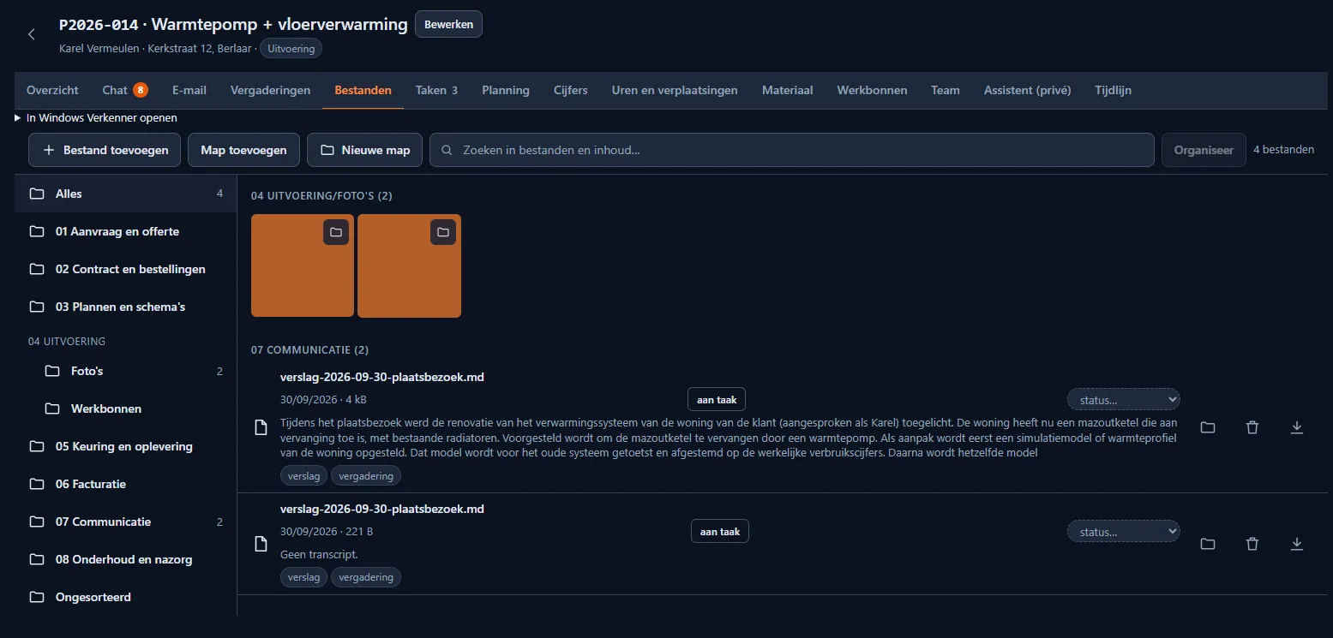The image size is (1333, 638).
Task: Select the Alles folder
Action: tap(125, 194)
